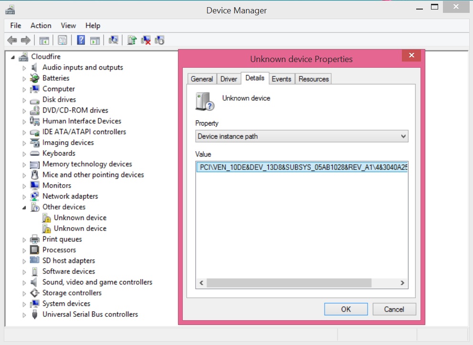Click Scan for hardware changes icon
This screenshot has height=345, width=473.
click(x=114, y=41)
